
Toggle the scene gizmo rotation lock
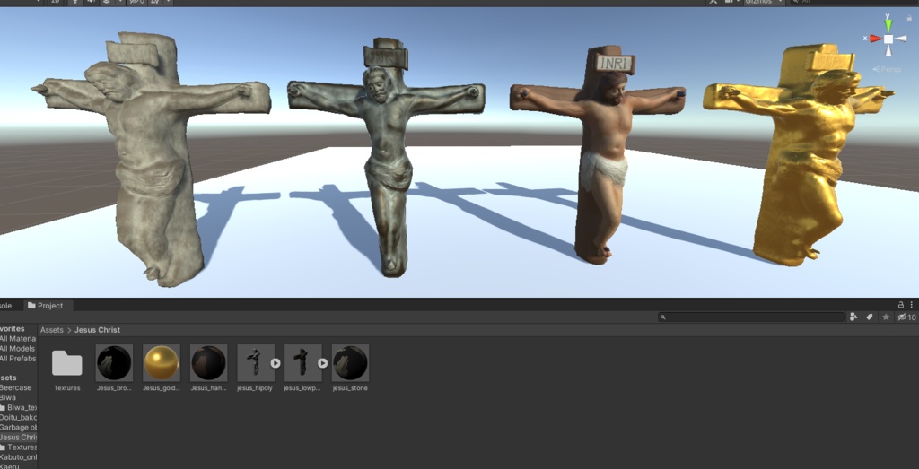[910, 18]
